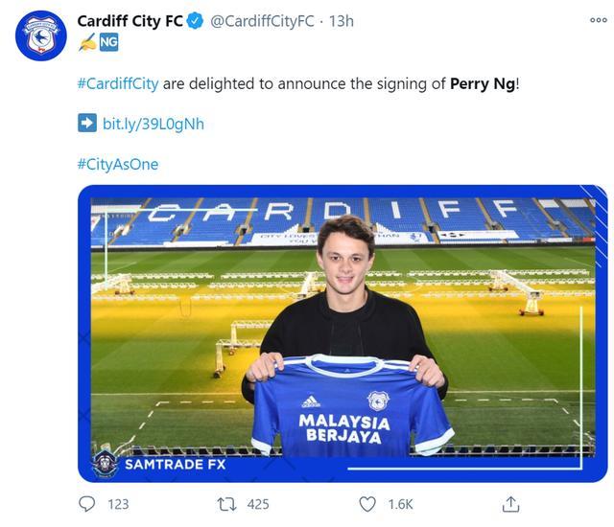Click the 1.6K likes count
The height and width of the screenshot is (527, 614).
click(x=400, y=504)
